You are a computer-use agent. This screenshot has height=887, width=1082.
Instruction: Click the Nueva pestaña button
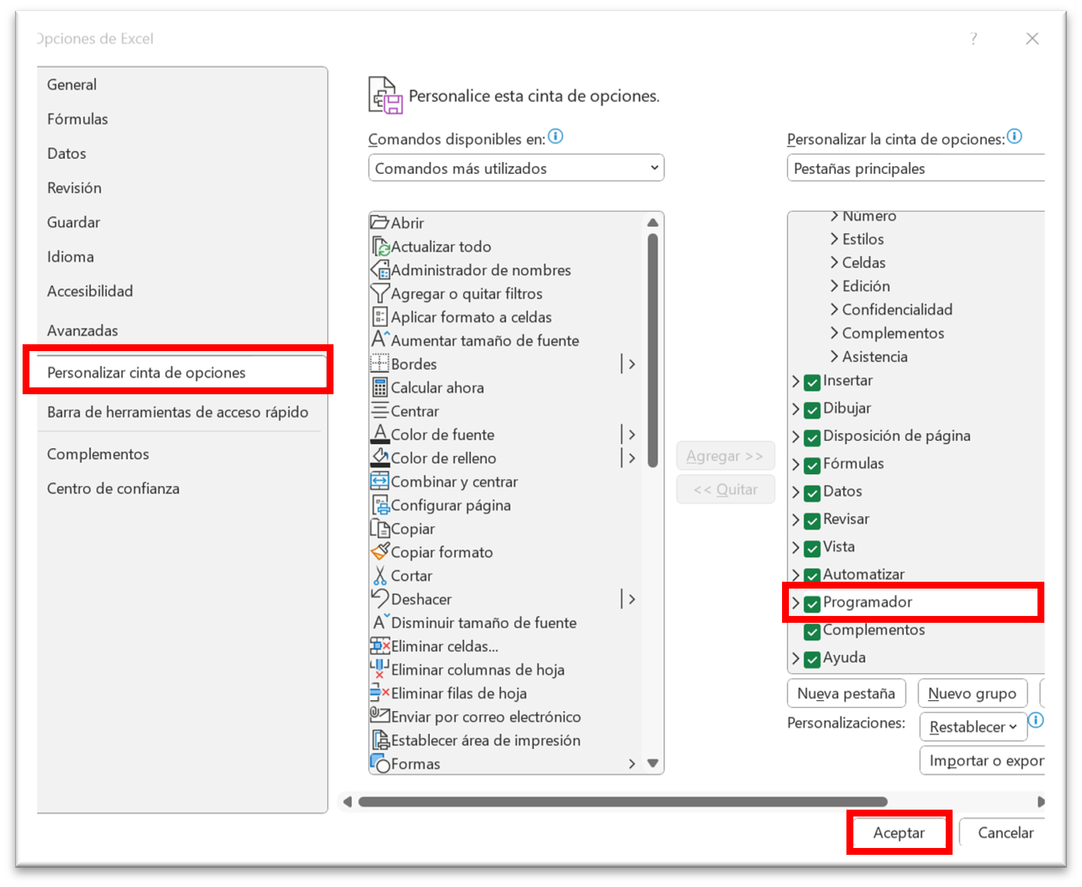(x=846, y=693)
